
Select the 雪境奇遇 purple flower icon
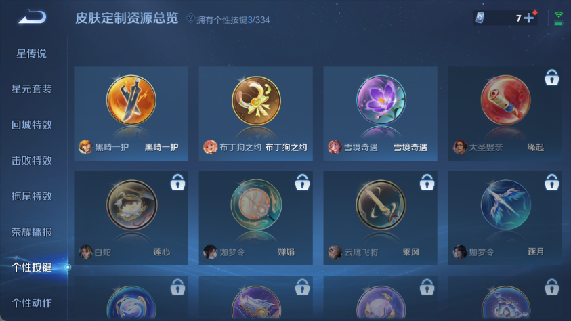click(x=381, y=100)
